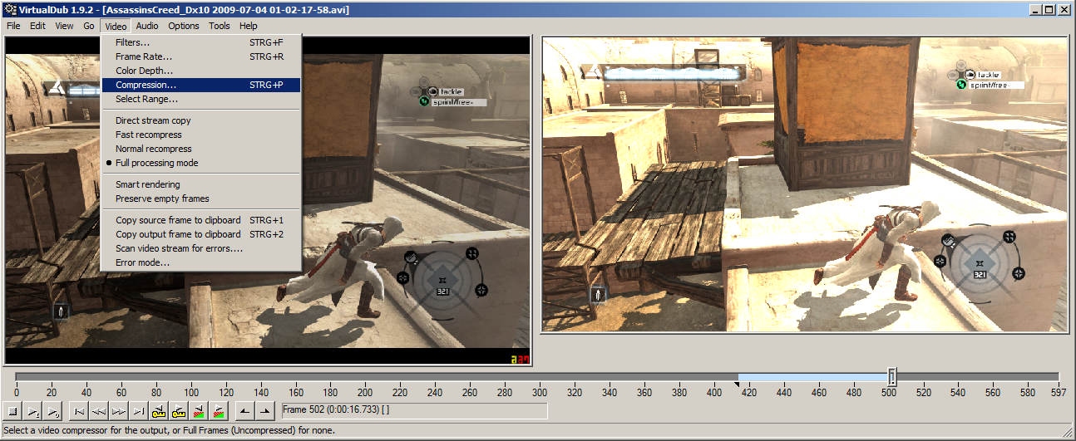Go to the previous key frame

tap(159, 410)
